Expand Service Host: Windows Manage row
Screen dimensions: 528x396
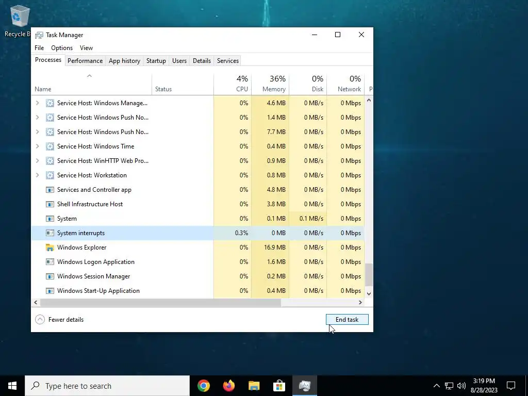tap(37, 103)
